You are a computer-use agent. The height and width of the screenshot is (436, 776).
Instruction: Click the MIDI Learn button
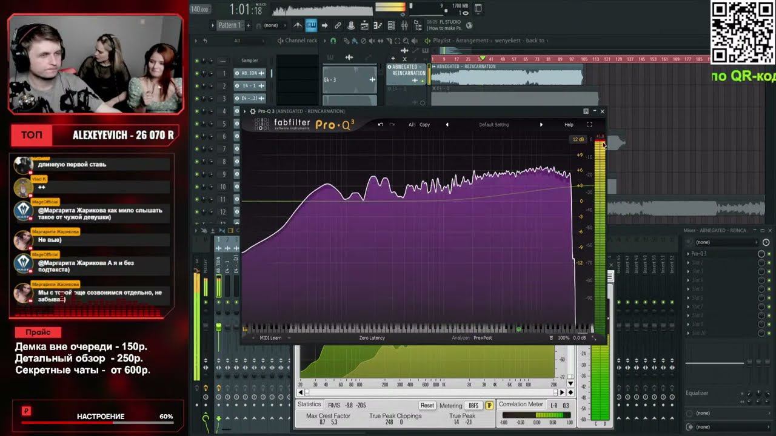click(271, 338)
